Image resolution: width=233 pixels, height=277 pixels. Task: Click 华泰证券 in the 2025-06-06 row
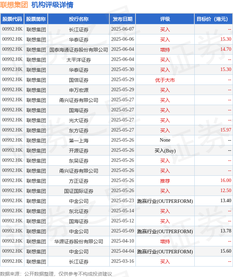pyautogui.click(x=79, y=40)
